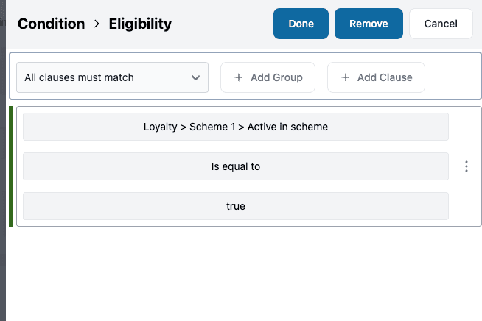This screenshot has height=321, width=482.
Task: Click the dimmed background strip at the left edge
Action: (2, 184)
